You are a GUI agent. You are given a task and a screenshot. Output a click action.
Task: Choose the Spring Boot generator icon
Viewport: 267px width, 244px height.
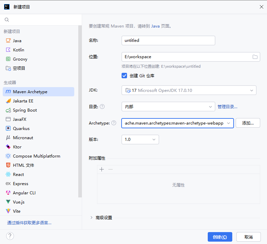(8, 110)
